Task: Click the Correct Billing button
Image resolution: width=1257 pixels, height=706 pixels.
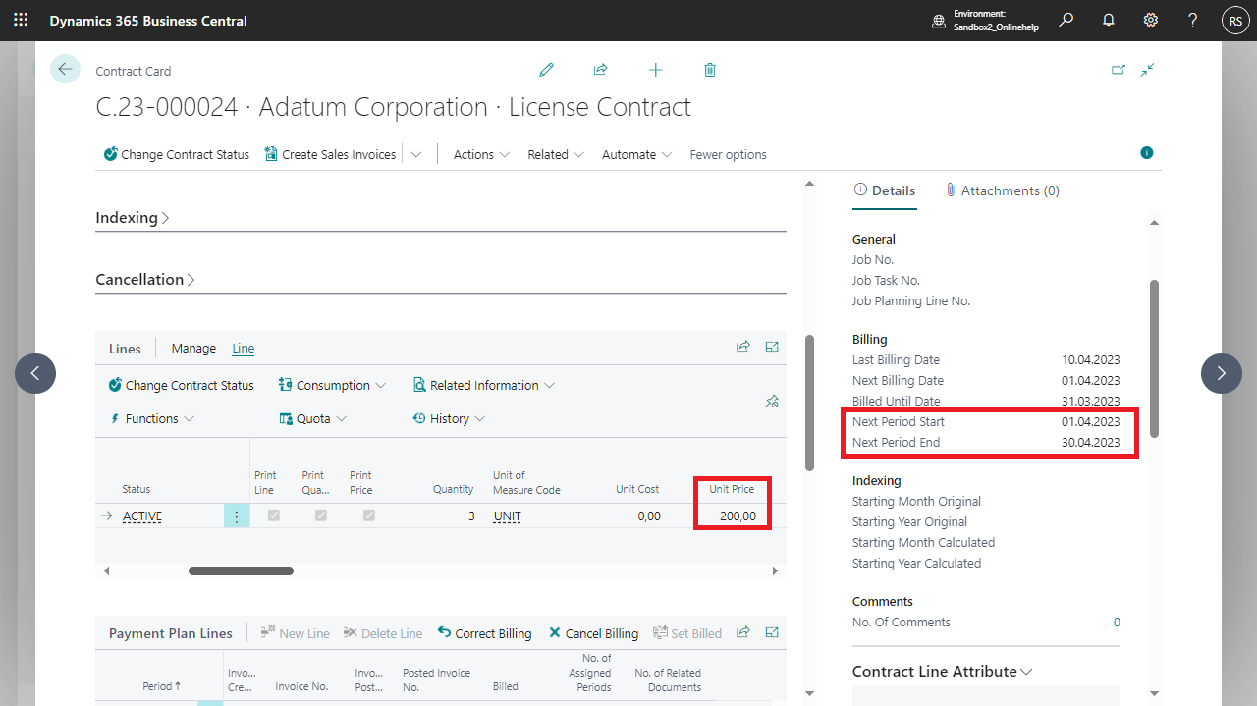Action: 484,633
